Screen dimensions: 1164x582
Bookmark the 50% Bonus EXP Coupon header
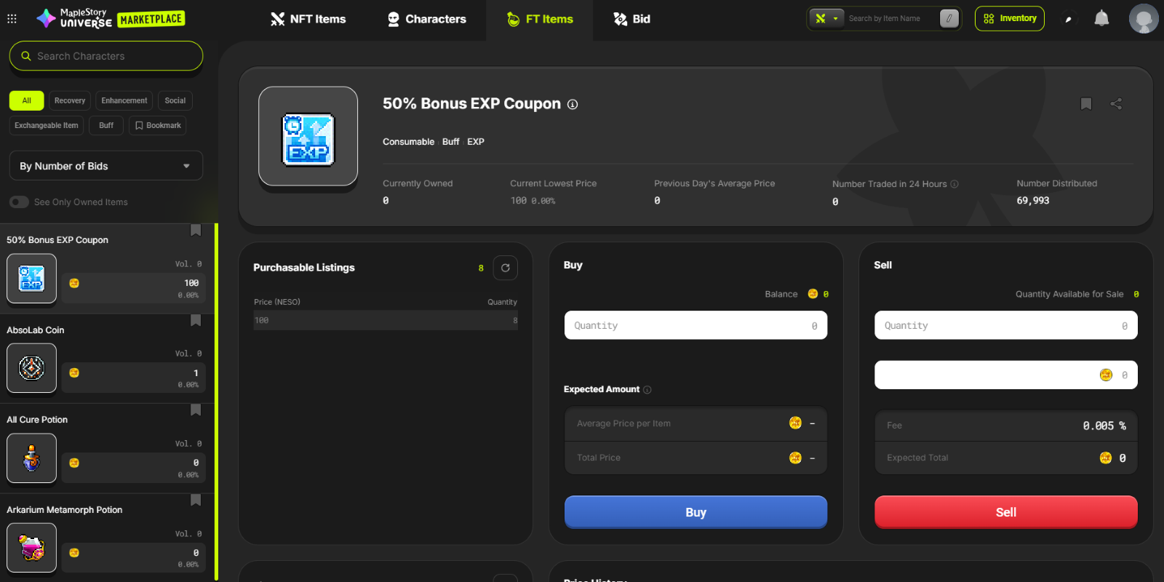(x=1085, y=104)
